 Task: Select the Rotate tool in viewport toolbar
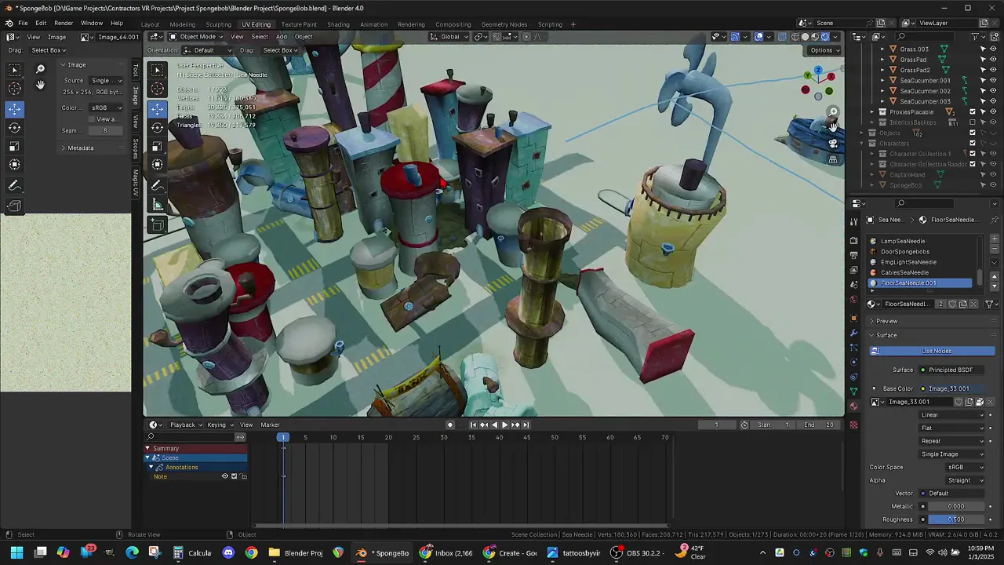coord(158,127)
